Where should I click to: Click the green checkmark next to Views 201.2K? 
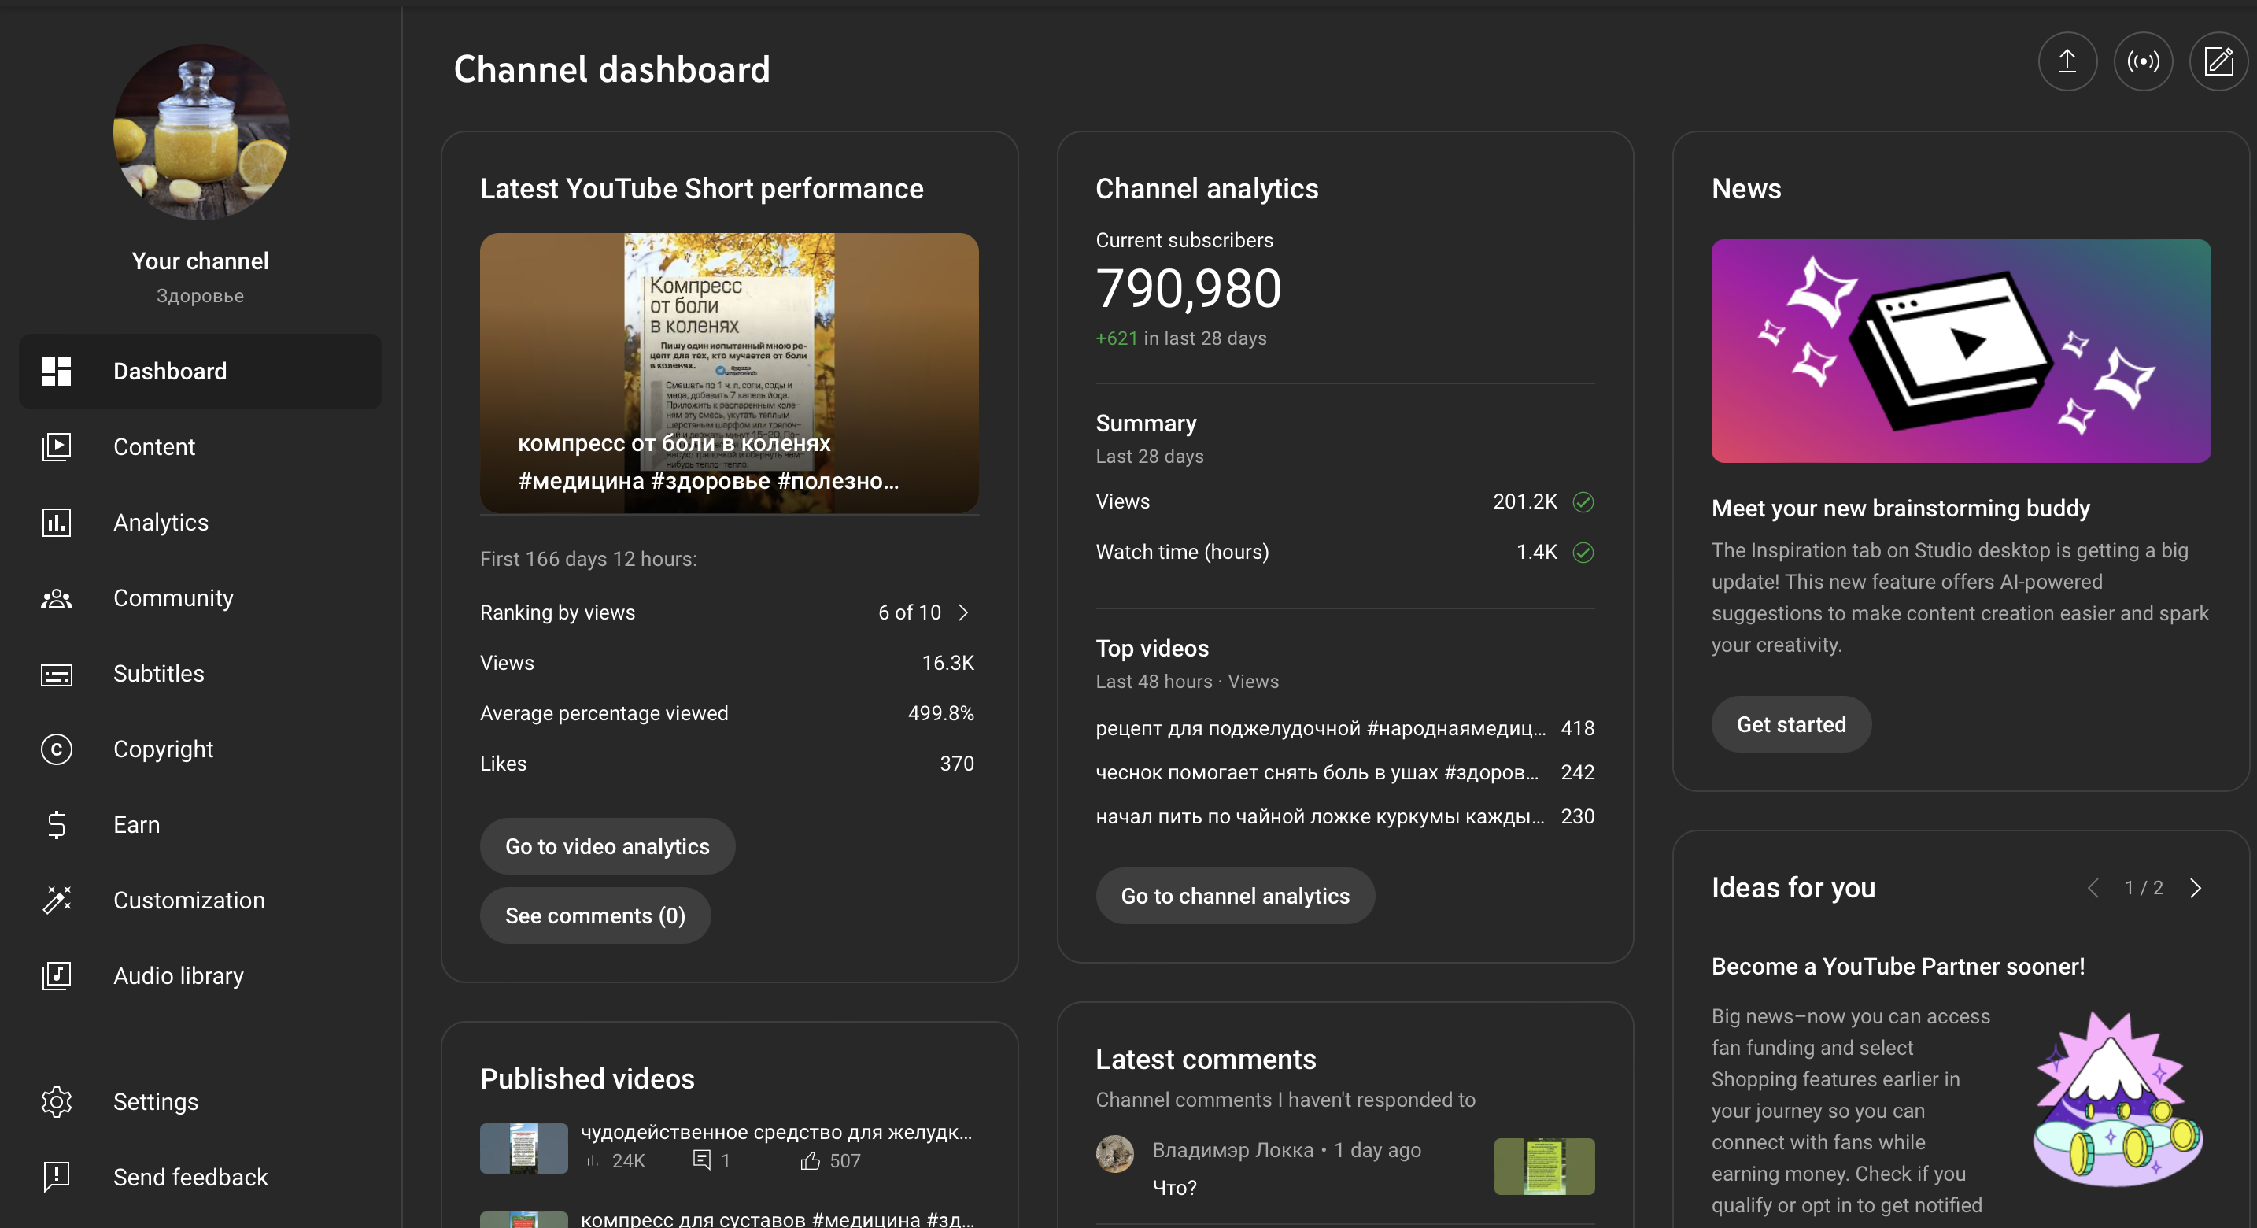click(x=1583, y=501)
